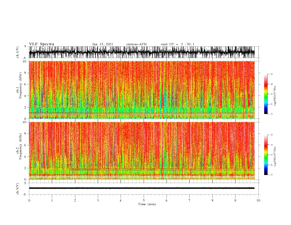
Task: Click the '-7' label on ch.2 color bar
Action: click(x=271, y=175)
